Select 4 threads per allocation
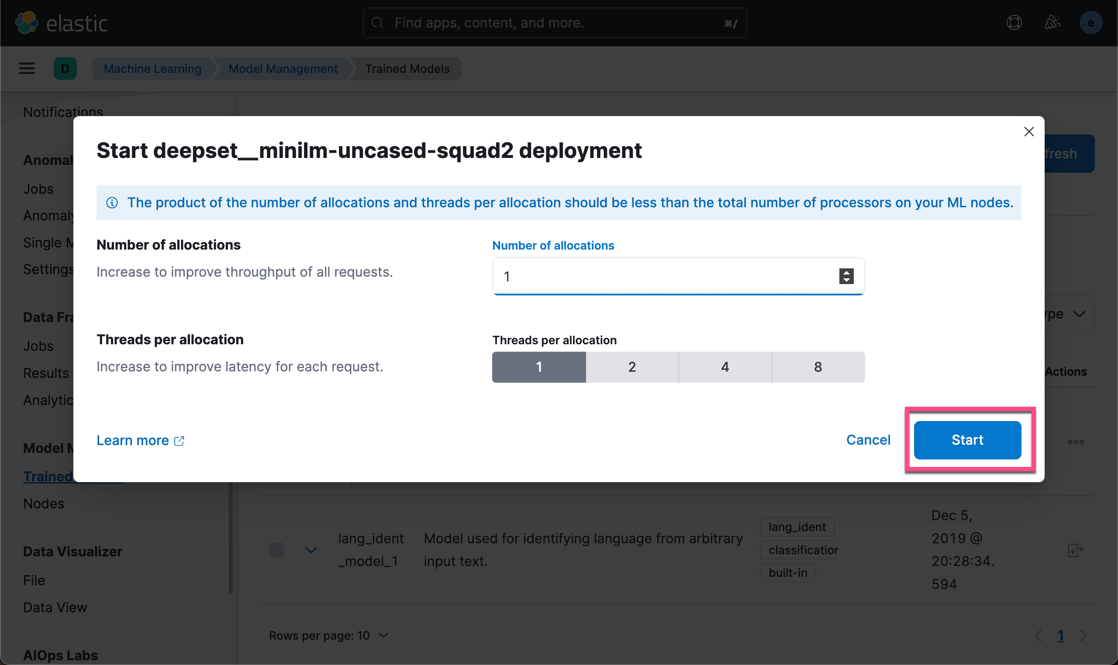The height and width of the screenshot is (665, 1118). coord(725,367)
